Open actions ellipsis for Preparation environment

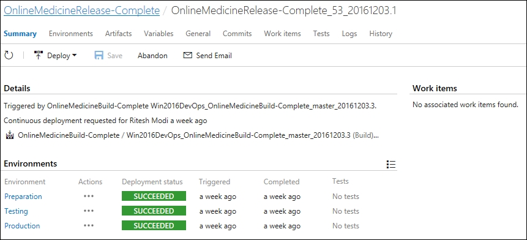click(89, 197)
